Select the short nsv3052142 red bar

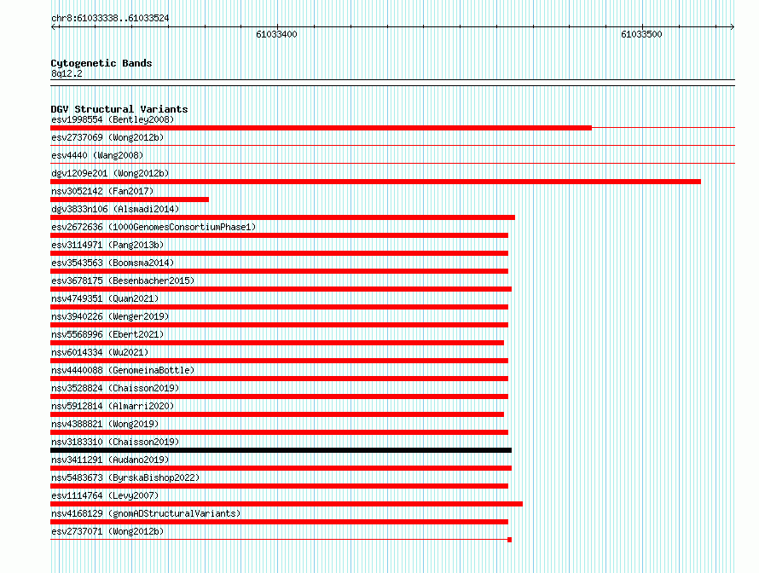pos(130,200)
